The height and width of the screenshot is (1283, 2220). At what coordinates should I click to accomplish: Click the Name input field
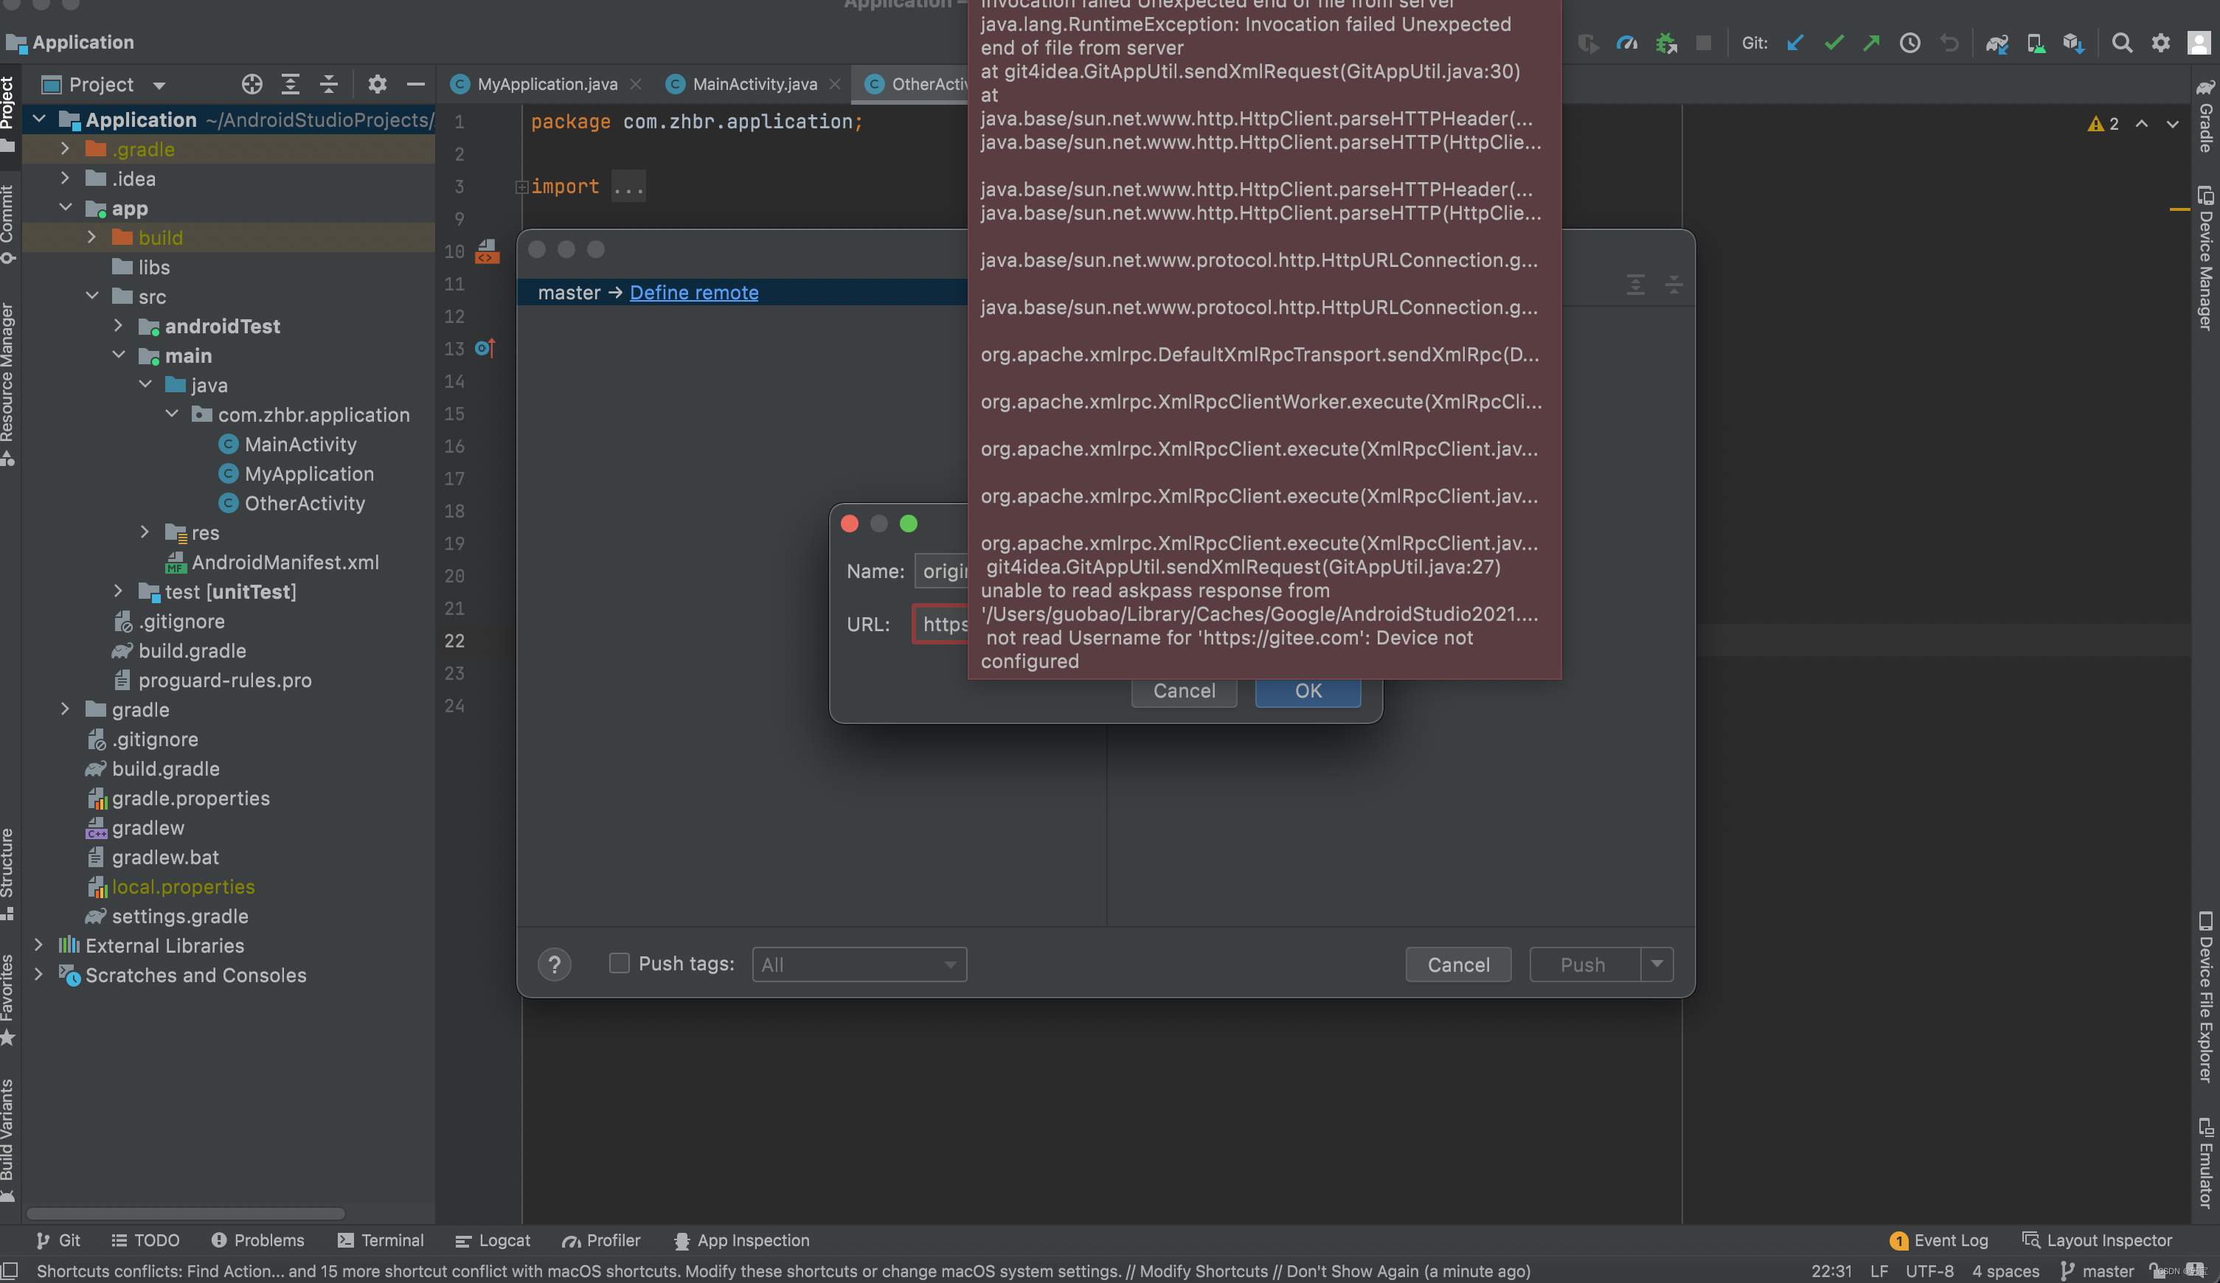pos(942,571)
